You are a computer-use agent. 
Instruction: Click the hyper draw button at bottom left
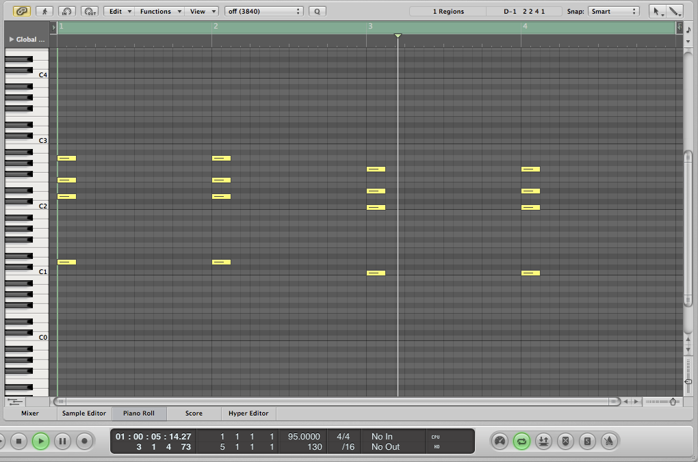click(14, 402)
